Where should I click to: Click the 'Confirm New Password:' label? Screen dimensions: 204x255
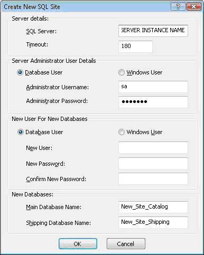(x=56, y=179)
